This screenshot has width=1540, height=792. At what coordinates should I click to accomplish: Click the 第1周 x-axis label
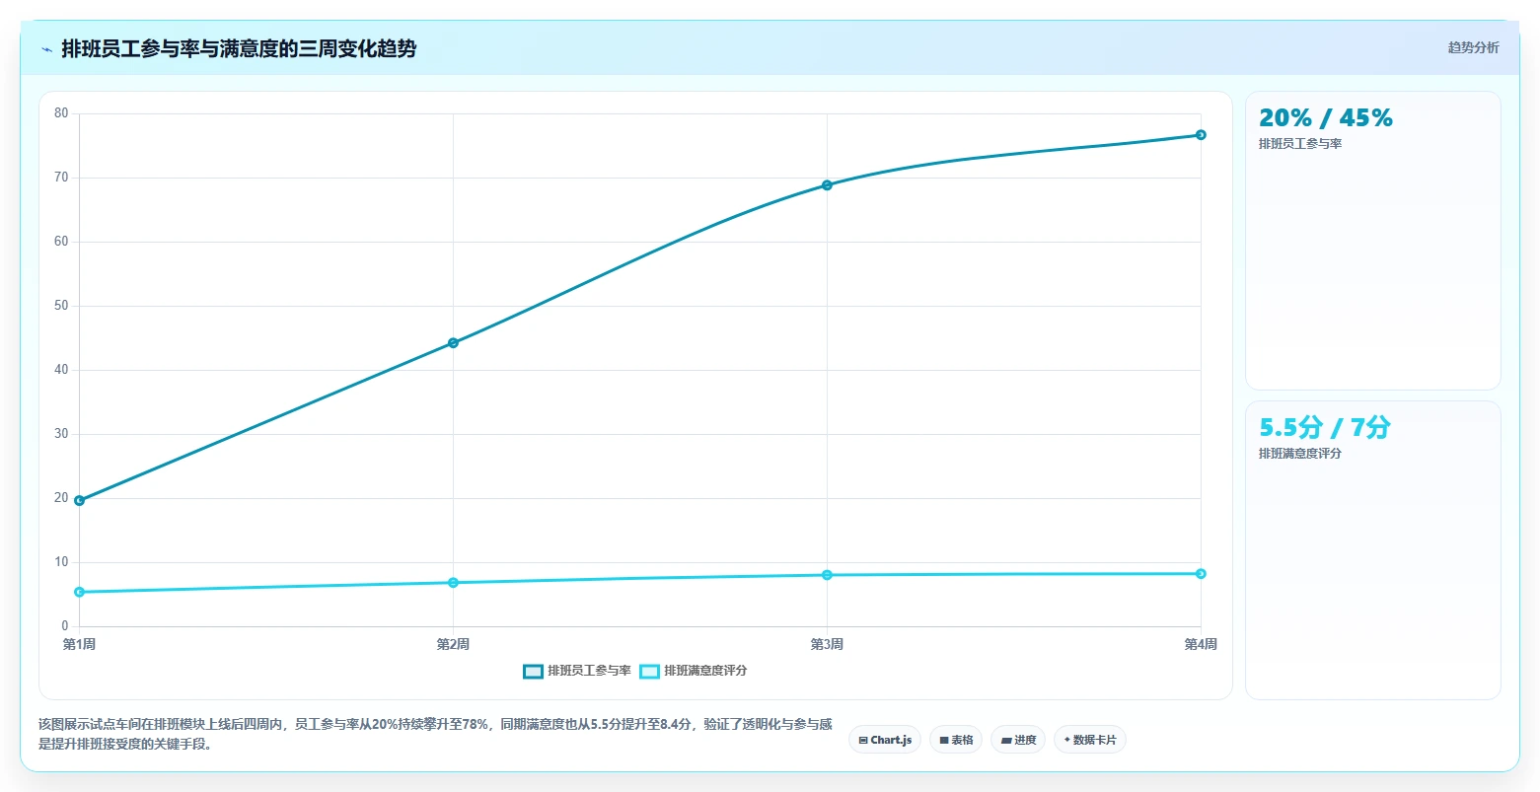(79, 644)
